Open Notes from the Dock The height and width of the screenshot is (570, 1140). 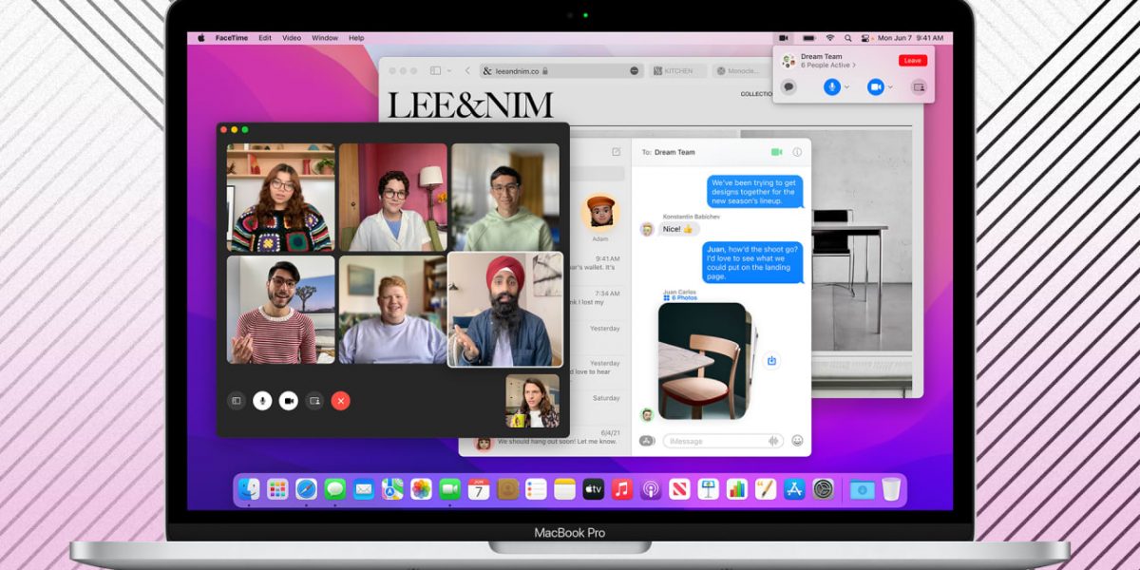tap(565, 489)
